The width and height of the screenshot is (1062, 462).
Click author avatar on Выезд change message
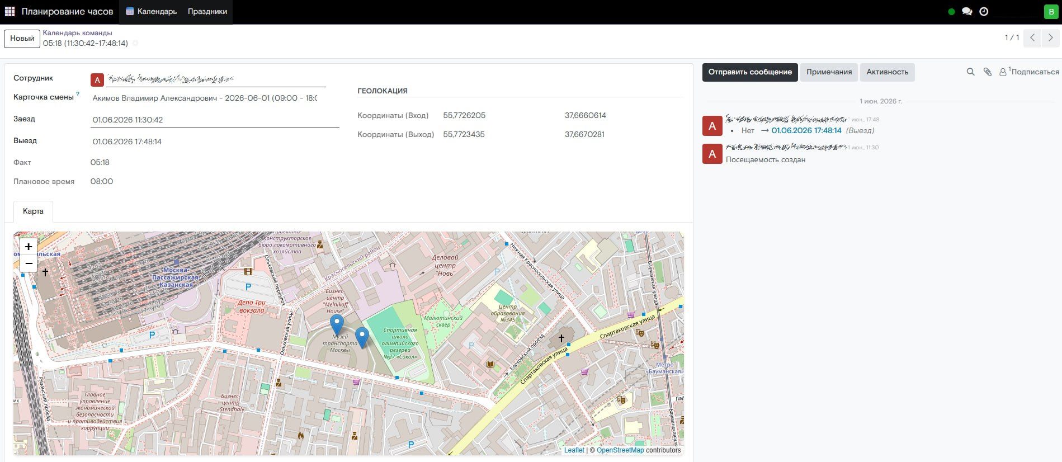[x=712, y=126]
